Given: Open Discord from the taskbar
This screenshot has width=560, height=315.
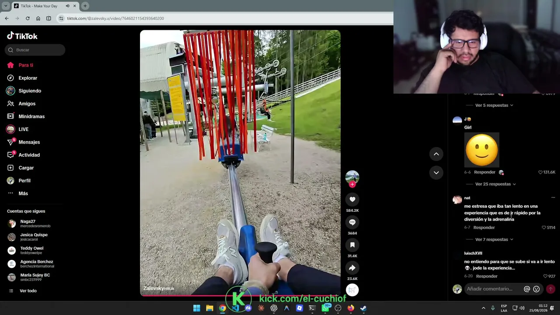Looking at the screenshot, I should click(248, 308).
